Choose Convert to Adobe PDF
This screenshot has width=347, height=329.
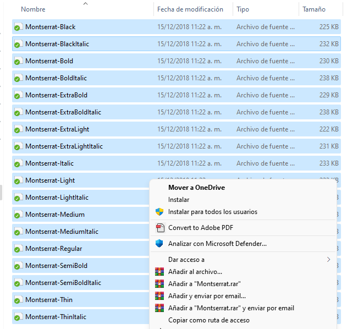(201, 228)
